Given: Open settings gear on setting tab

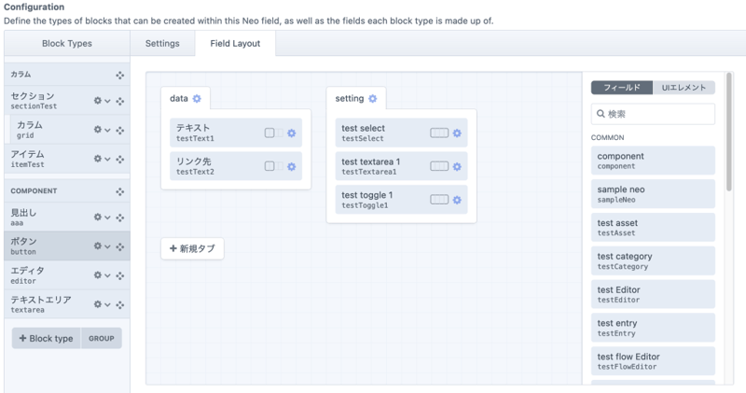Looking at the screenshot, I should pyautogui.click(x=373, y=99).
